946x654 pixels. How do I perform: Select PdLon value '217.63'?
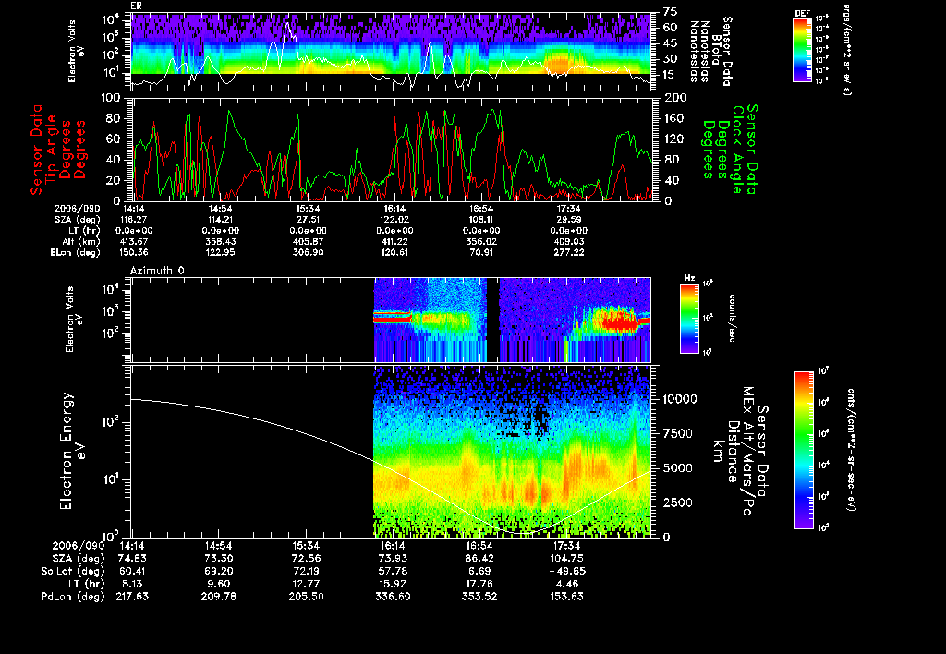tap(132, 597)
